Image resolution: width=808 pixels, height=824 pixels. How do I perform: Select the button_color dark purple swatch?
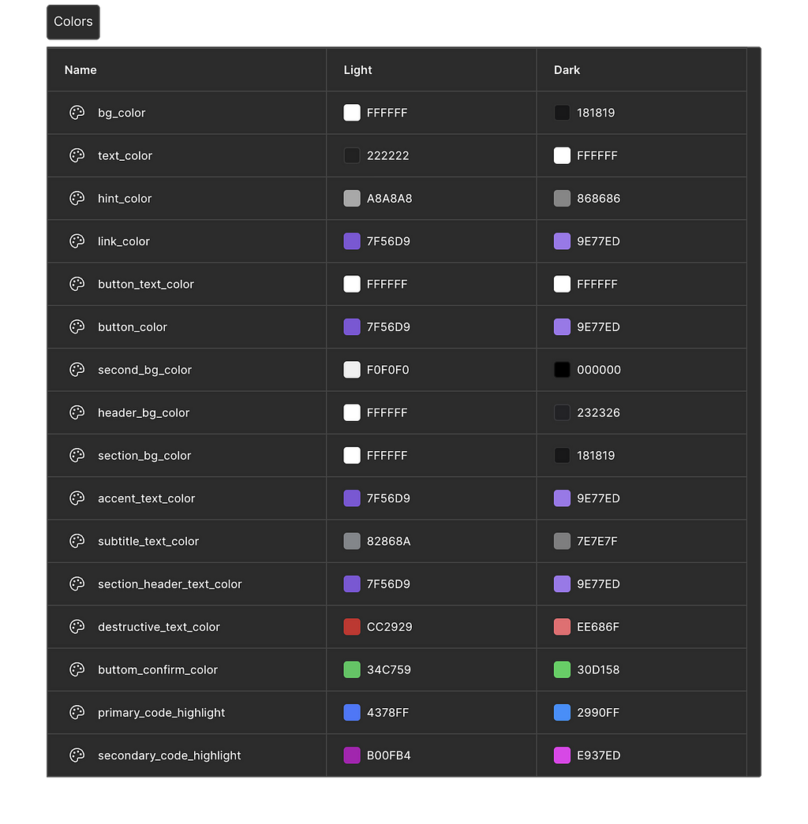pos(562,327)
